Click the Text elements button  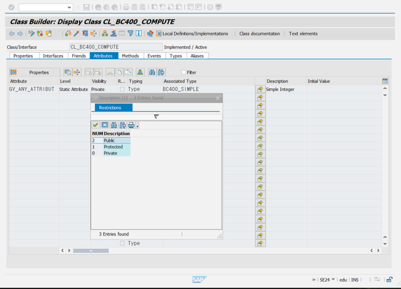point(303,34)
